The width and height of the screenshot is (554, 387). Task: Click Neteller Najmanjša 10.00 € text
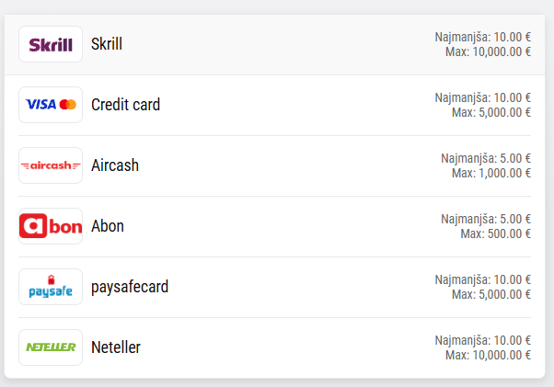[483, 340]
